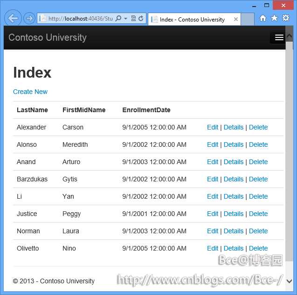297x295 pixels.
Task: Click the Index page heading
Action: 32,72
